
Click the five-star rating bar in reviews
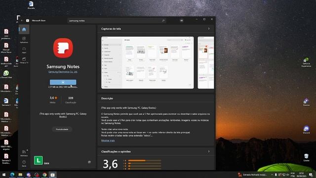pyautogui.click(x=145, y=161)
